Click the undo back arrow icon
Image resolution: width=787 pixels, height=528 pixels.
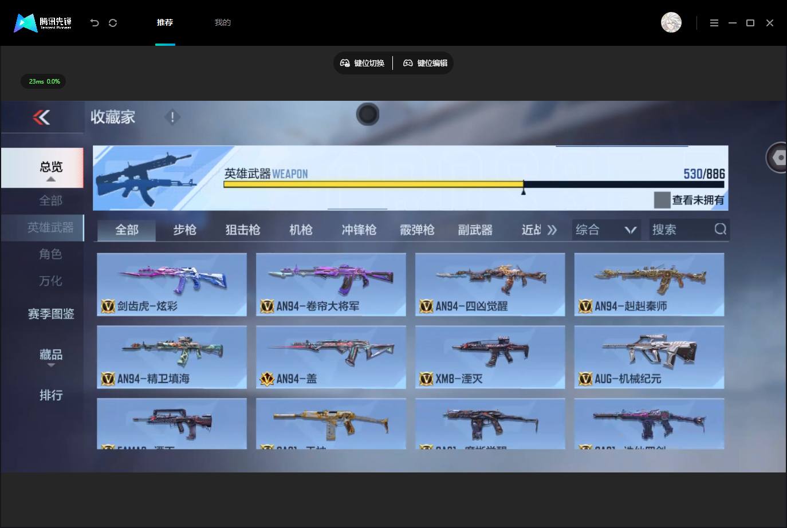[x=95, y=23]
